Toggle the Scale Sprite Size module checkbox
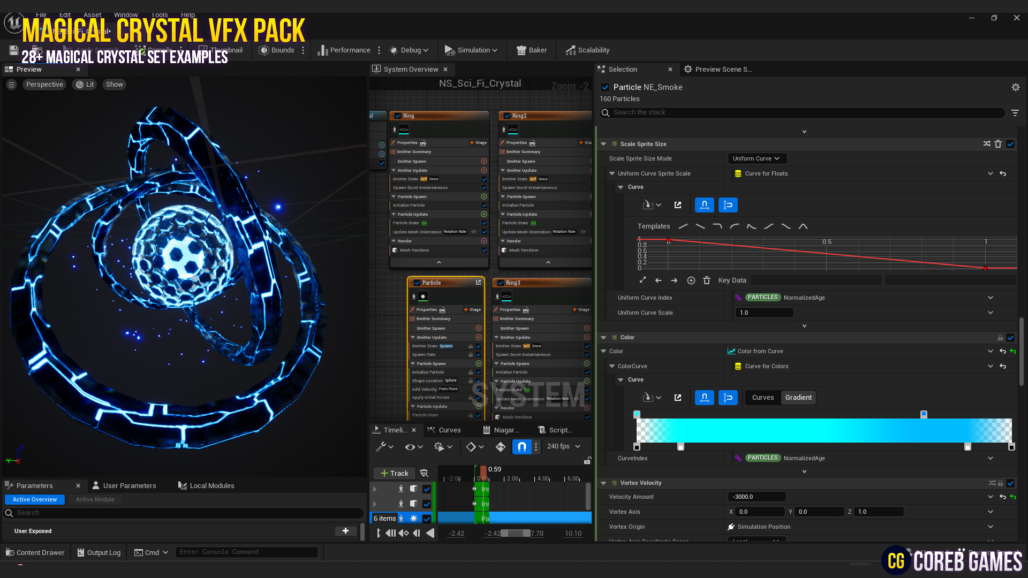The width and height of the screenshot is (1028, 578). click(1010, 143)
